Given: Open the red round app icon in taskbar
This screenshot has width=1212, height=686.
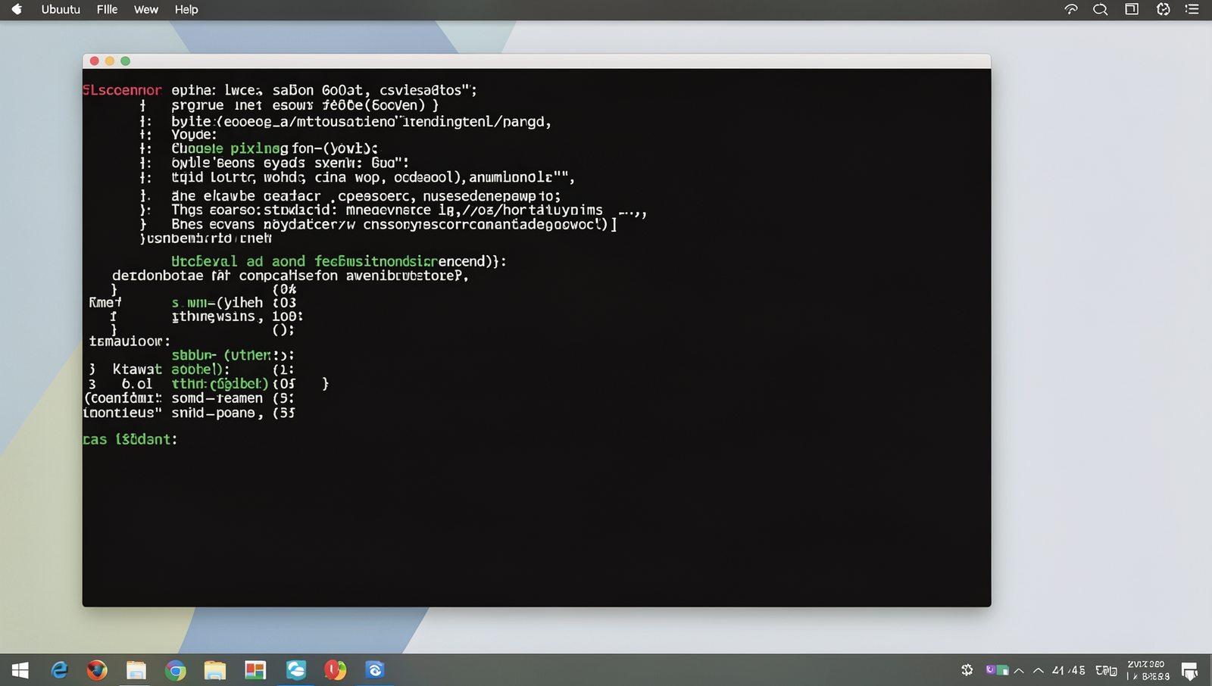Looking at the screenshot, I should pos(336,670).
